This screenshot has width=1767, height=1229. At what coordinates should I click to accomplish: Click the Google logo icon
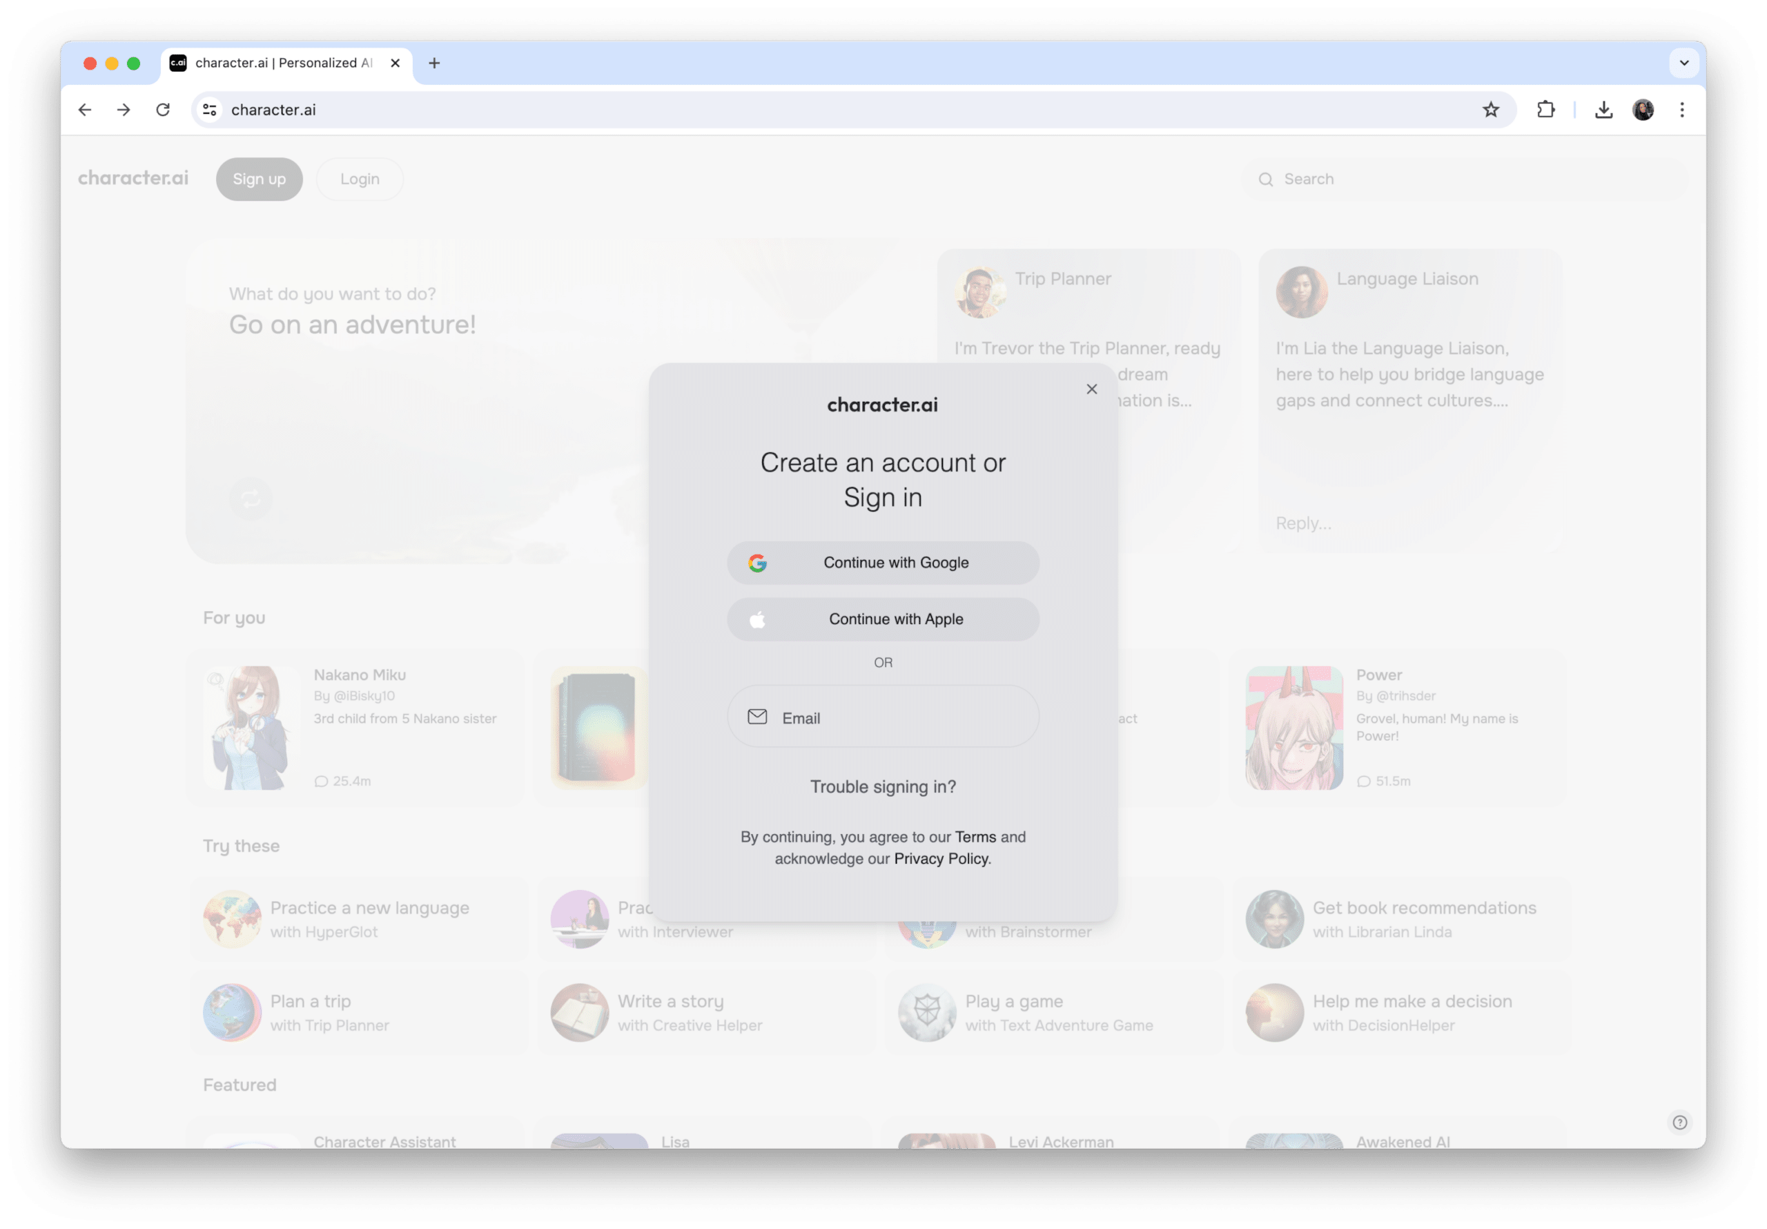pyautogui.click(x=757, y=563)
